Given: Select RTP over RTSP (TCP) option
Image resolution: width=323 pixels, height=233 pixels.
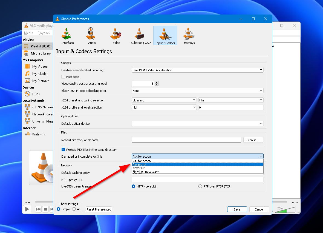Looking at the screenshot, I should click(200, 186).
